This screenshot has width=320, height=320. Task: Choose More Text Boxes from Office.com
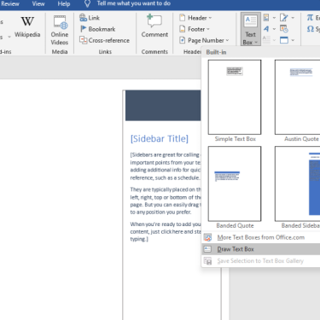tap(261, 237)
